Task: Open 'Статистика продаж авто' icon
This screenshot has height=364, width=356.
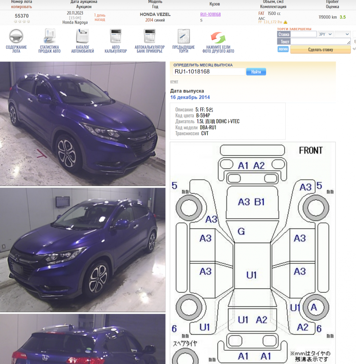Action: pyautogui.click(x=49, y=37)
